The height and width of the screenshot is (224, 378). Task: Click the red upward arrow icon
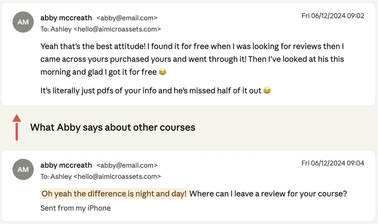tap(17, 127)
